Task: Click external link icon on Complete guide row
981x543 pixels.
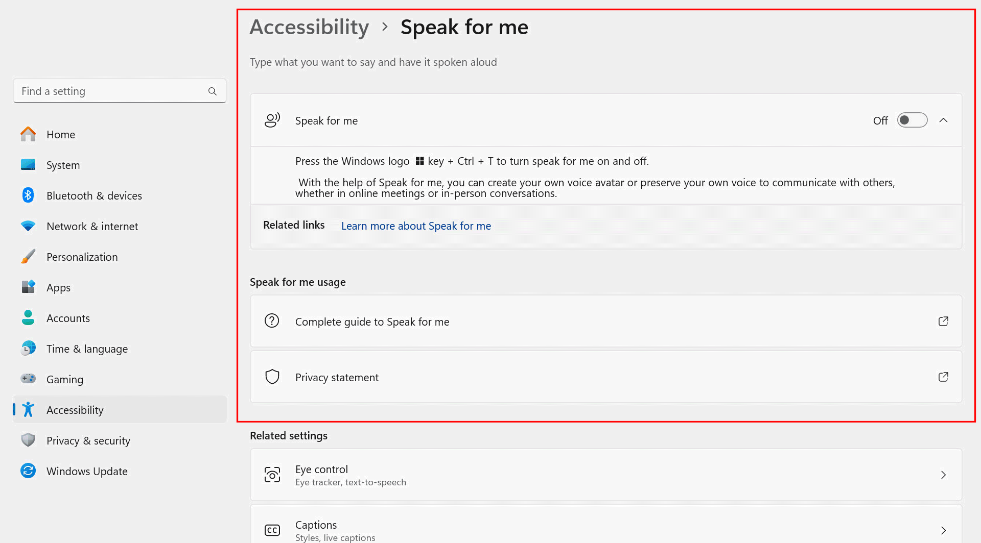Action: point(944,321)
